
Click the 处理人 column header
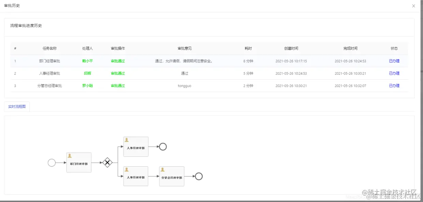coord(87,48)
